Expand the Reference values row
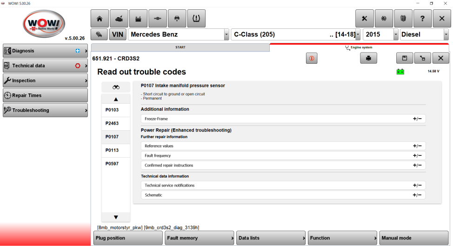The image size is (453, 246). tap(283, 146)
